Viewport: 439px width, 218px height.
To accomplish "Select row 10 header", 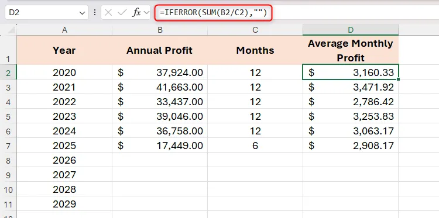I will pyautogui.click(x=8, y=189).
